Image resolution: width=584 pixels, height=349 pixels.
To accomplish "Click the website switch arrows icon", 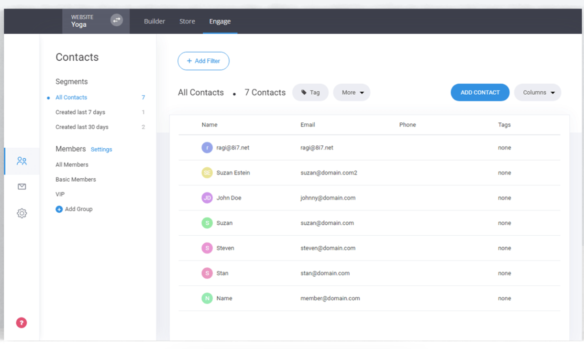I will pyautogui.click(x=117, y=20).
